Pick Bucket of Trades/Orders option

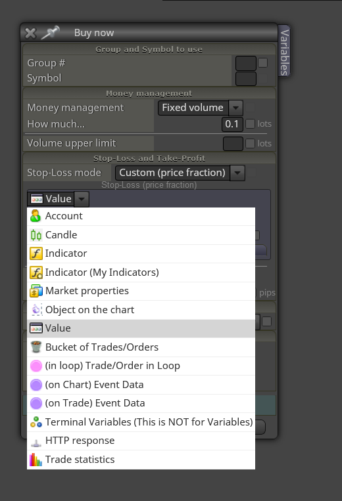141,347
